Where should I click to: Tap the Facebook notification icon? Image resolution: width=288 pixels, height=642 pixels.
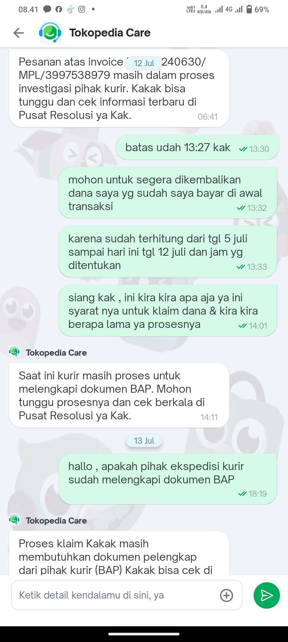(x=59, y=9)
